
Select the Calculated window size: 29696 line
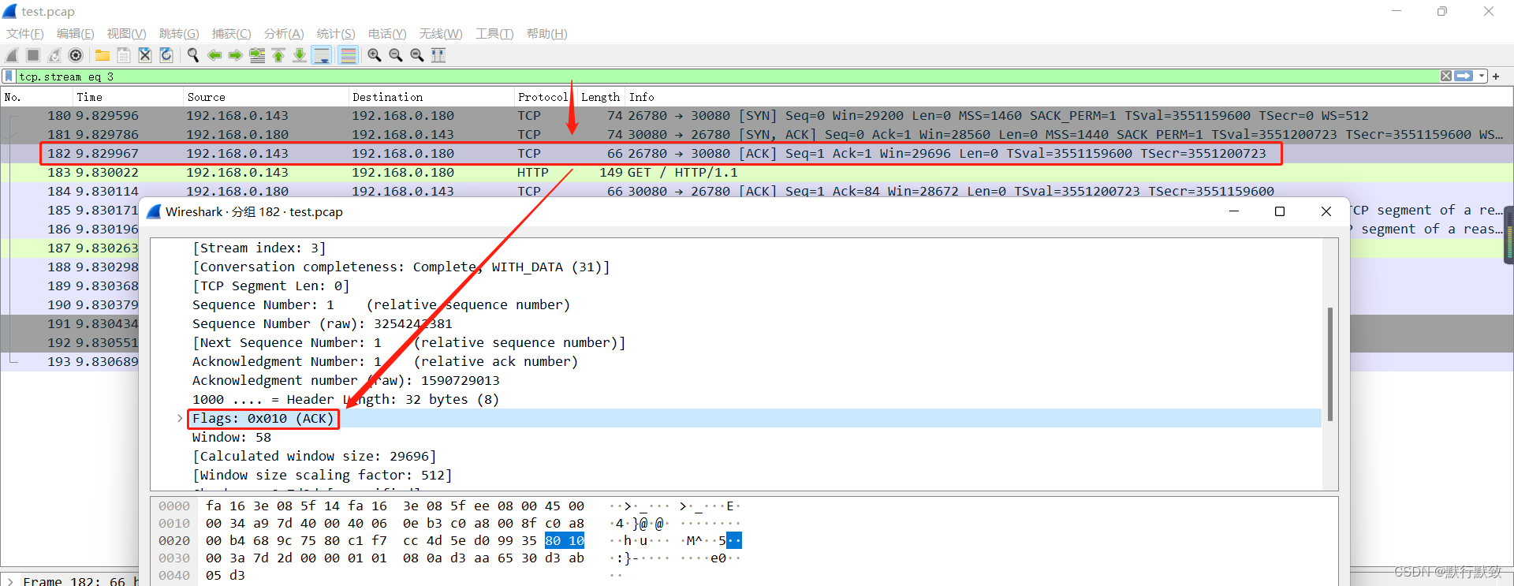[x=314, y=457]
